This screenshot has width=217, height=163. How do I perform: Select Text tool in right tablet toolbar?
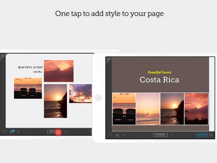coord(124,135)
